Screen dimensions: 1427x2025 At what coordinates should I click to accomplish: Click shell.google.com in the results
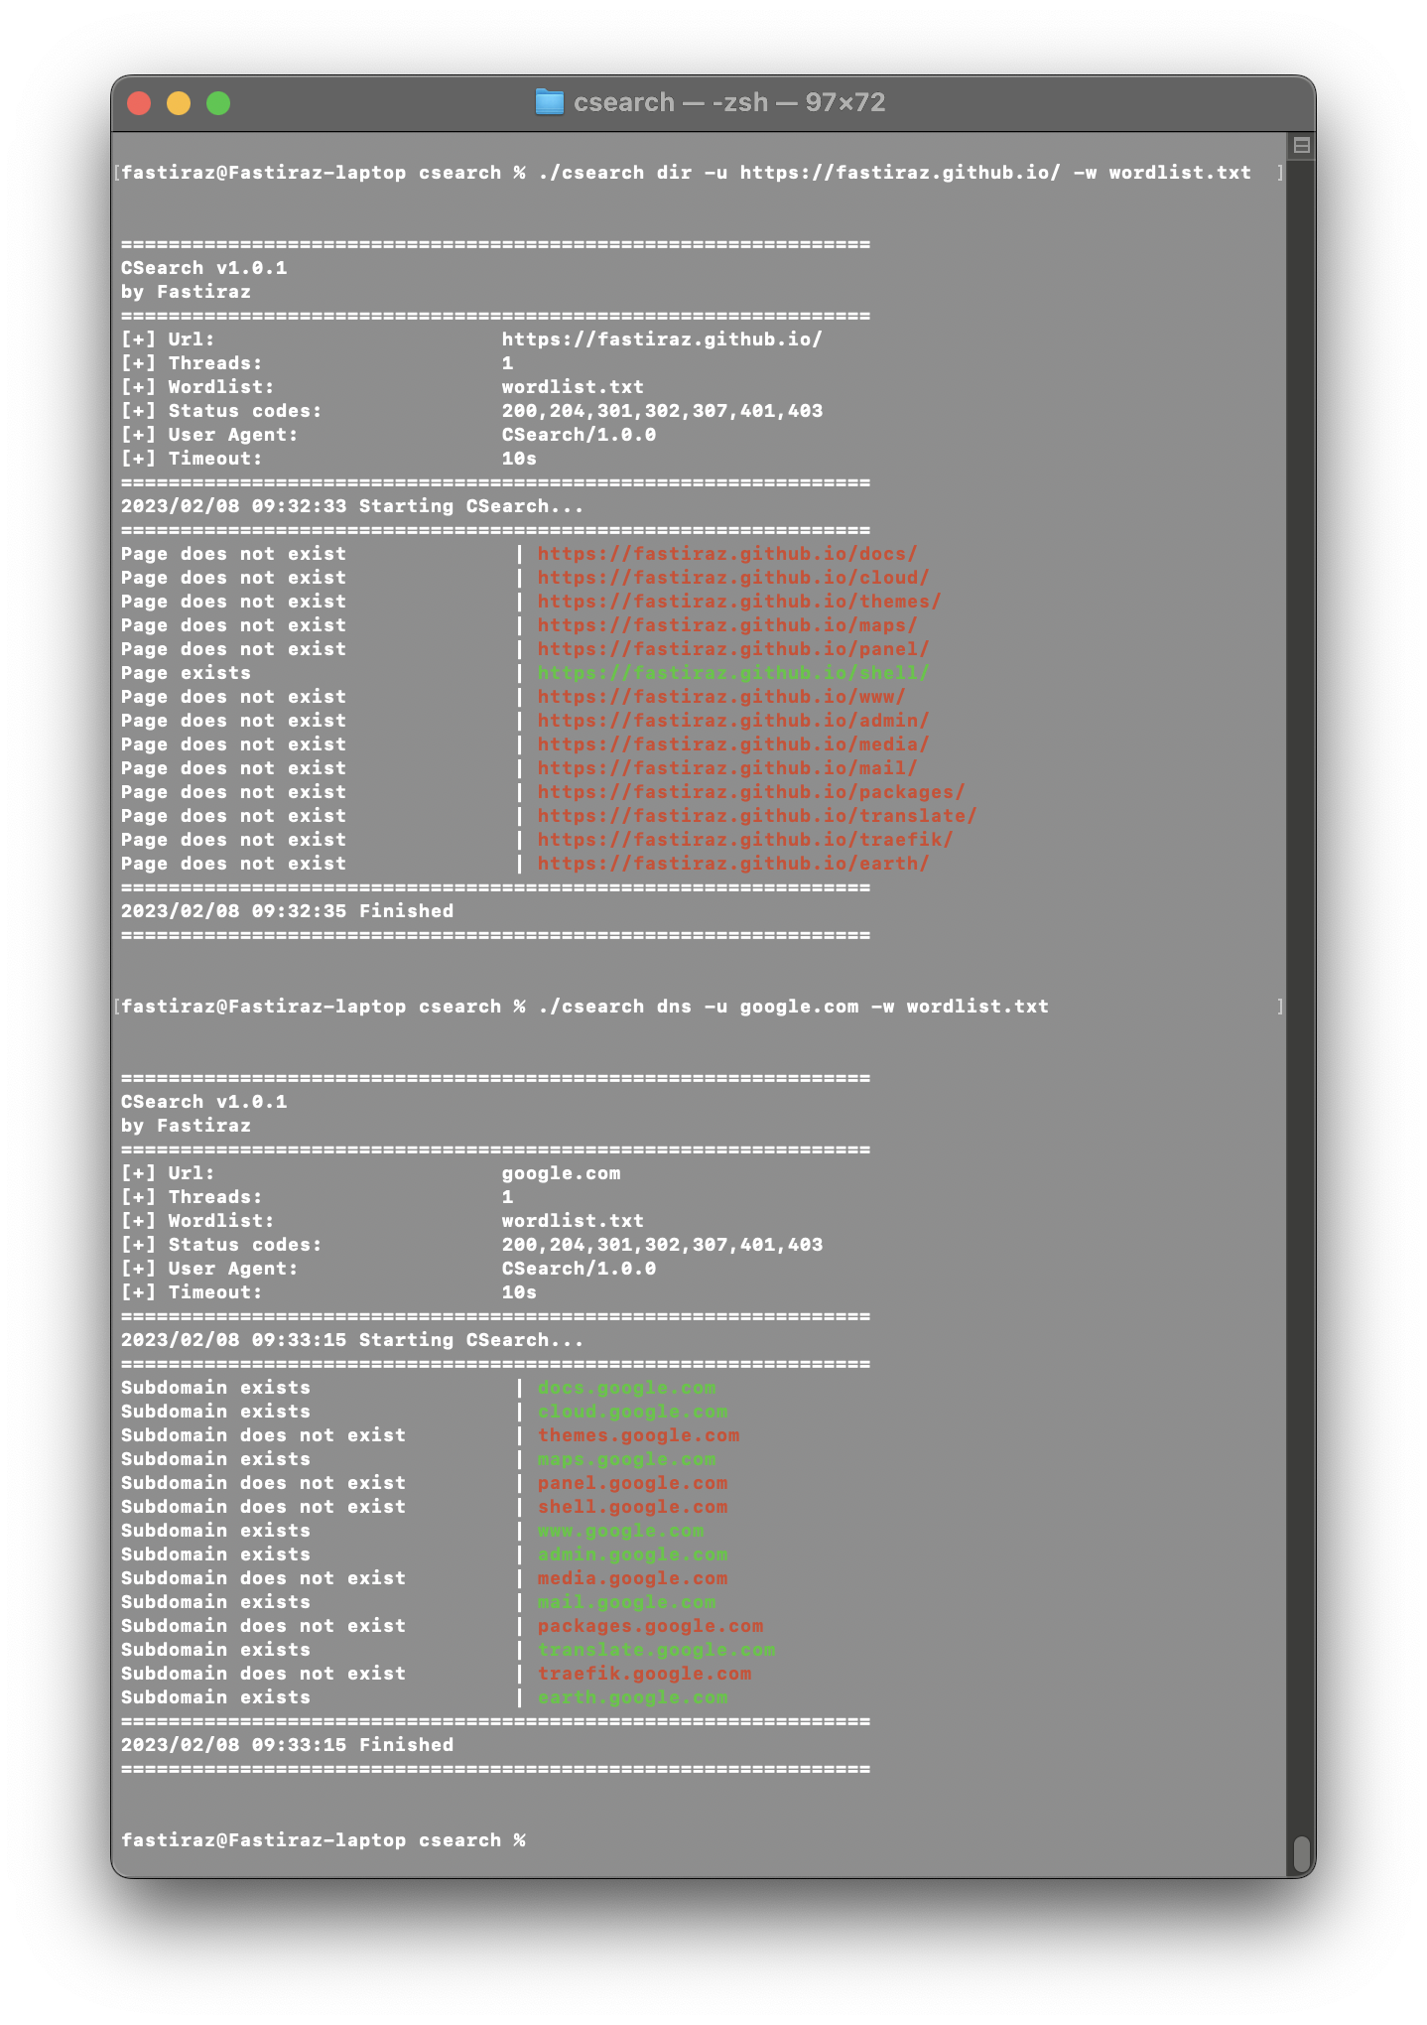[x=632, y=1507]
